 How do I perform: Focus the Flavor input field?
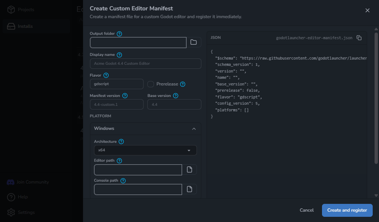pyautogui.click(x=117, y=84)
